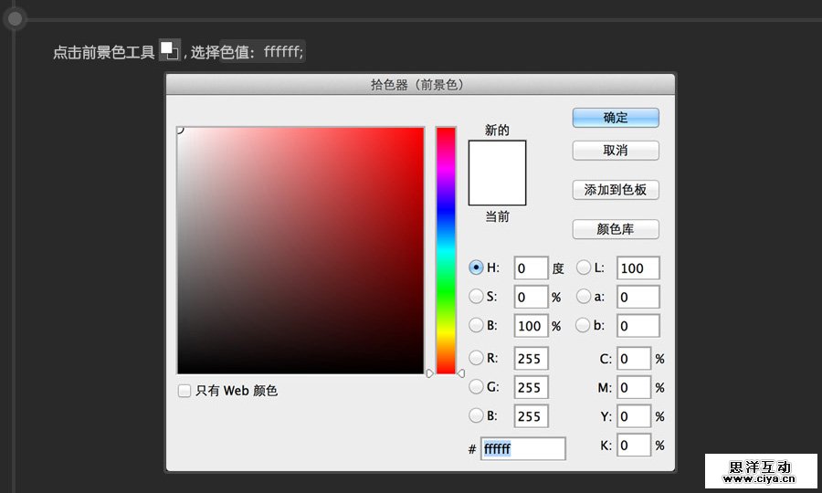Click the Lab b value field
822x493 pixels.
click(x=638, y=326)
